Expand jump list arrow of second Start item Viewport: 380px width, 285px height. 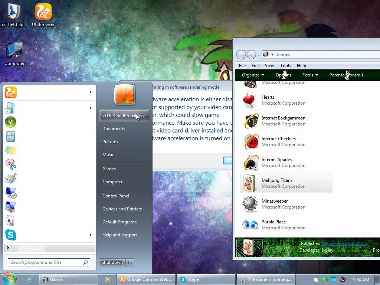click(x=91, y=108)
